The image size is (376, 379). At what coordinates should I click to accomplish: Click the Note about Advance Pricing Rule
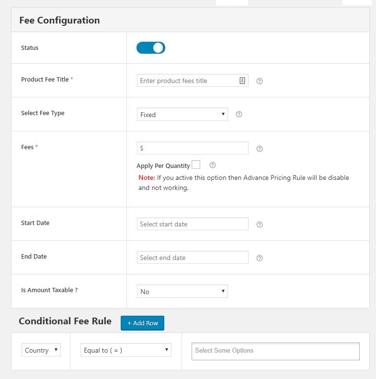(243, 183)
